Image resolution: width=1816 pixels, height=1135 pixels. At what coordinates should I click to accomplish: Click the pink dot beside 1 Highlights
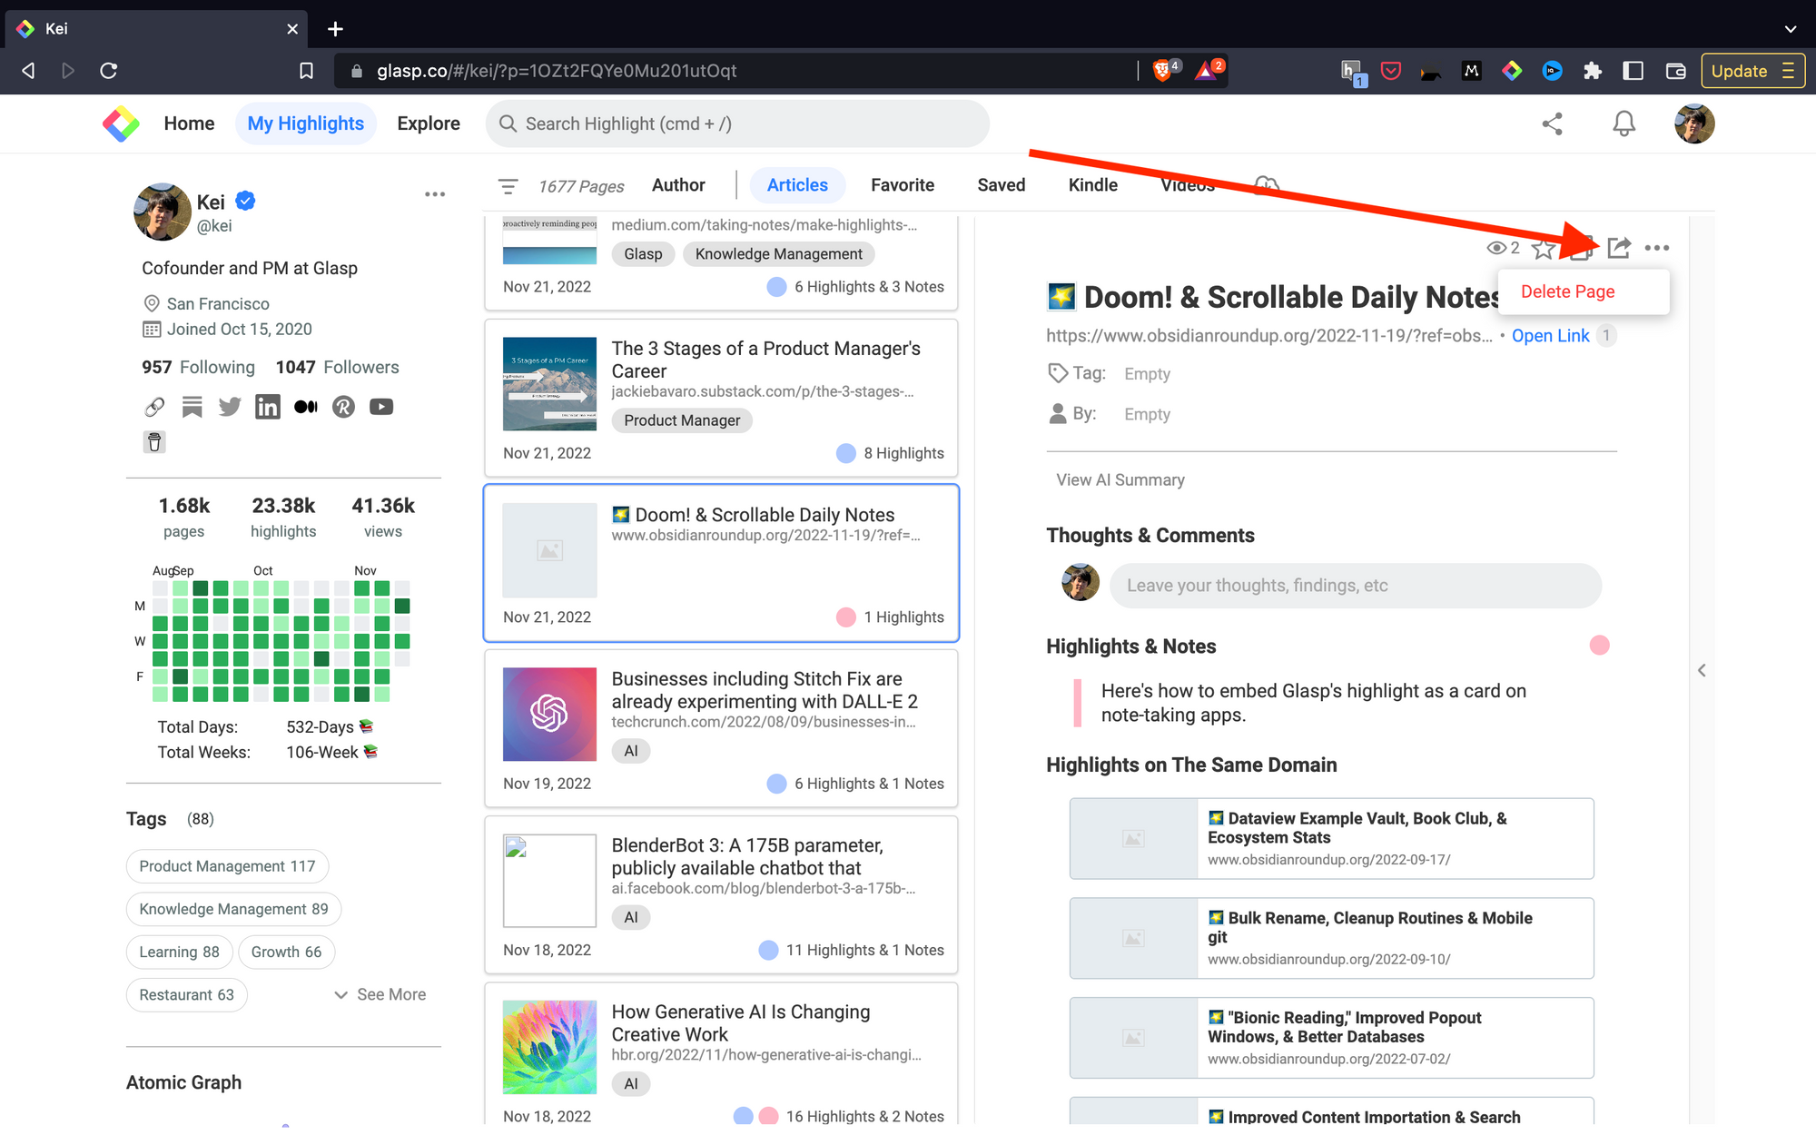845,617
